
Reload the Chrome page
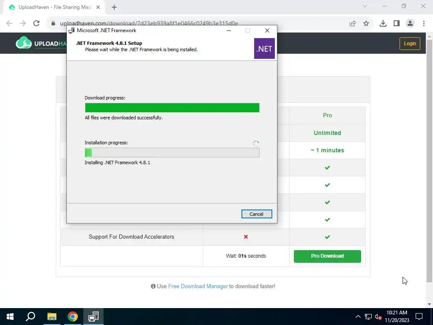click(36, 23)
